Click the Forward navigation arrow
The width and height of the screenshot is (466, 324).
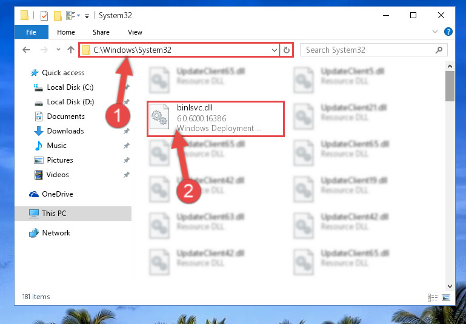pyautogui.click(x=44, y=50)
